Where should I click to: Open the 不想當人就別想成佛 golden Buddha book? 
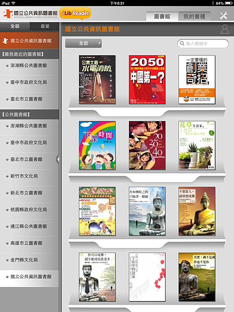pos(197,211)
